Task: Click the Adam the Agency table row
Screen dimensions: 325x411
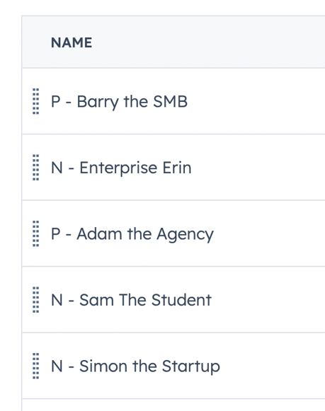Action: tap(173, 233)
